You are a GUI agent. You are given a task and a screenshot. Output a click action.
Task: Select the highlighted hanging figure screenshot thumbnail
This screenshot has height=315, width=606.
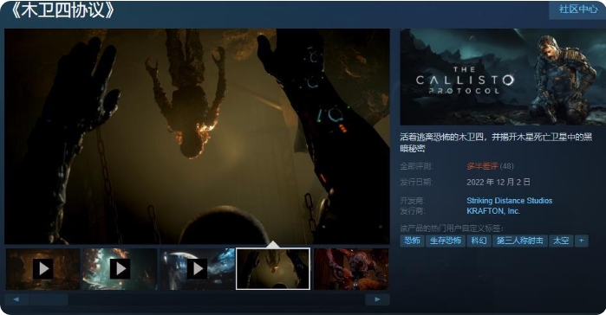[273, 269]
